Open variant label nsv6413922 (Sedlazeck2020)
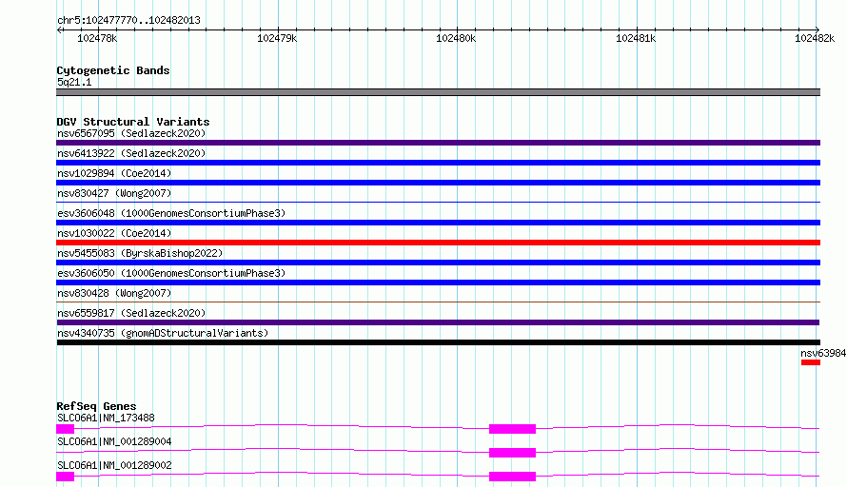This screenshot has width=847, height=487. (x=131, y=153)
